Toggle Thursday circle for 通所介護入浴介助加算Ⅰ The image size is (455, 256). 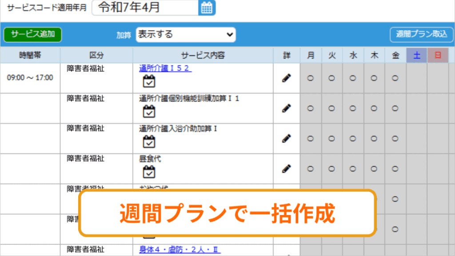[374, 139]
